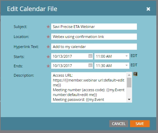
Task: Click inside the Description text area
Action: point(89,87)
